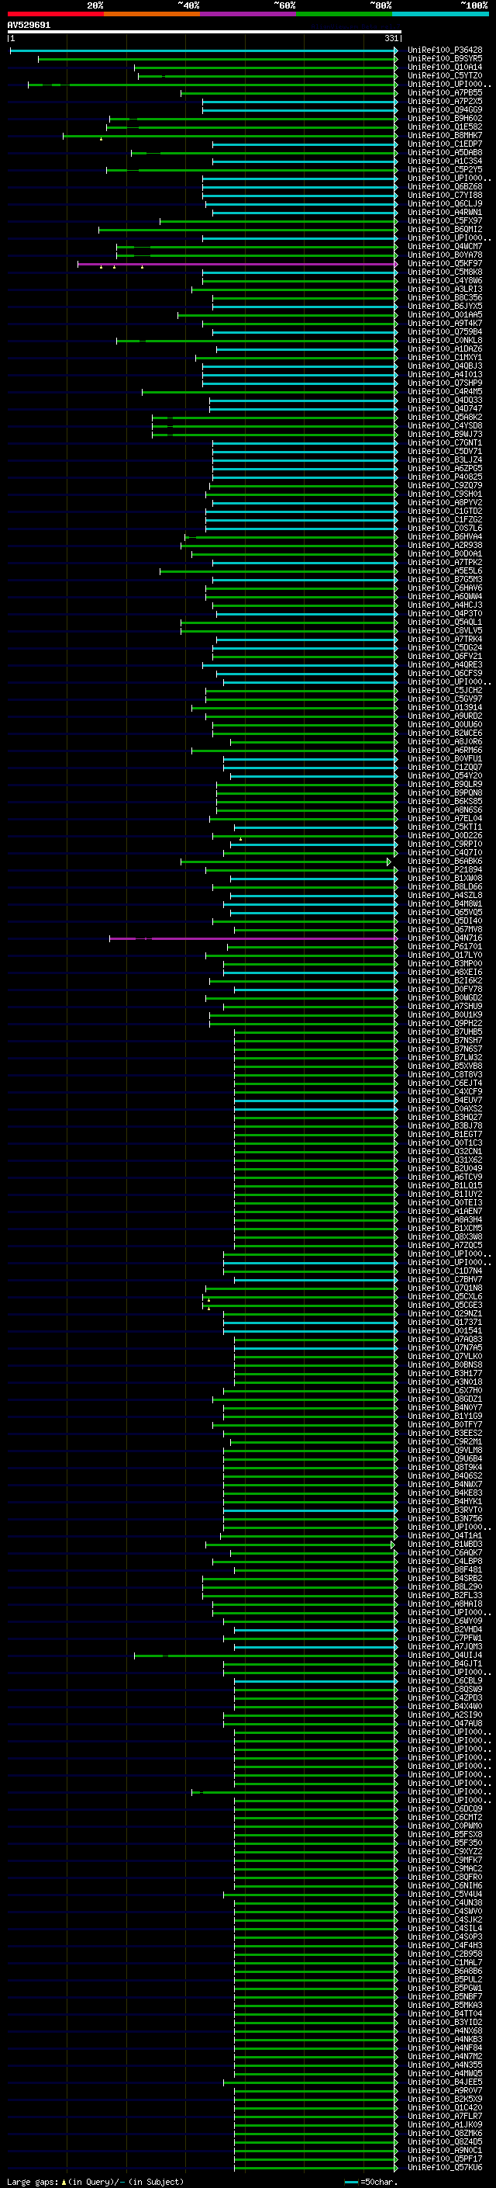Image resolution: width=496 pixels, height=2188 pixels.
Task: Click the UniRef100_C5YTZ0 label
Action: click(444, 75)
